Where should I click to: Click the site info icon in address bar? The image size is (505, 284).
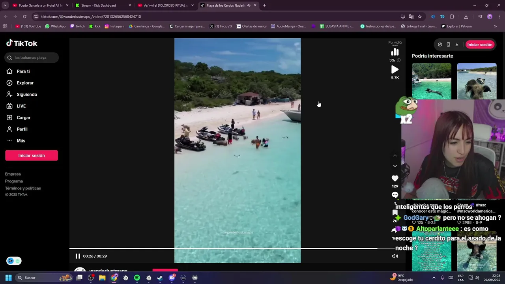tap(36, 17)
